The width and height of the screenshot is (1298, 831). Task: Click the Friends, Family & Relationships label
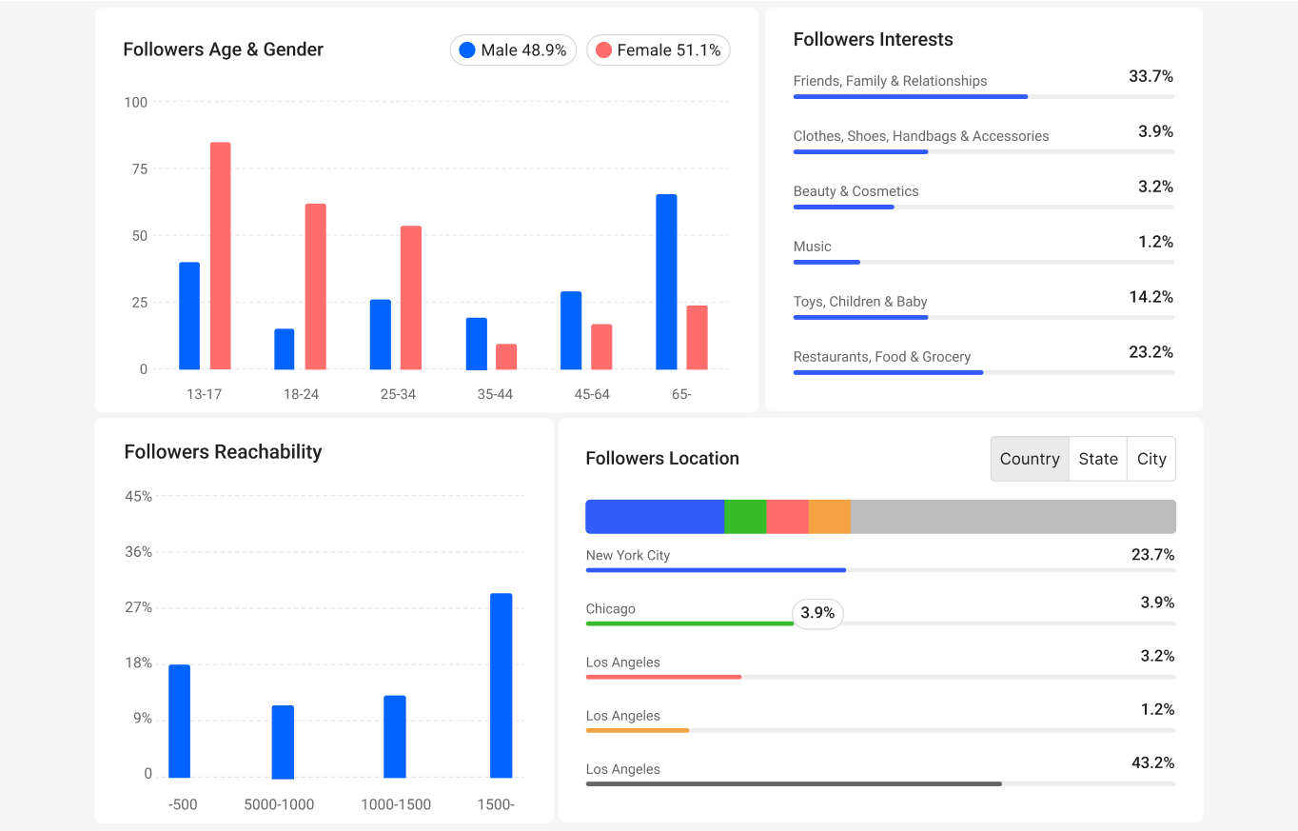[x=891, y=81]
